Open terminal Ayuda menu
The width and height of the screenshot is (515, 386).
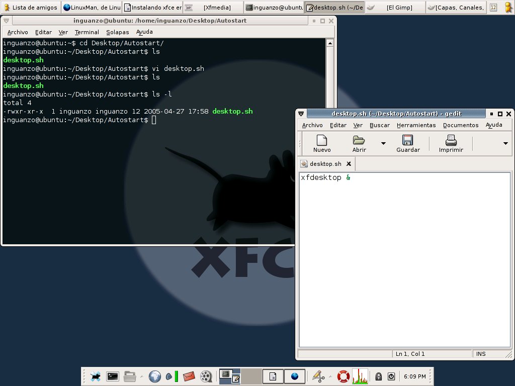coord(144,32)
